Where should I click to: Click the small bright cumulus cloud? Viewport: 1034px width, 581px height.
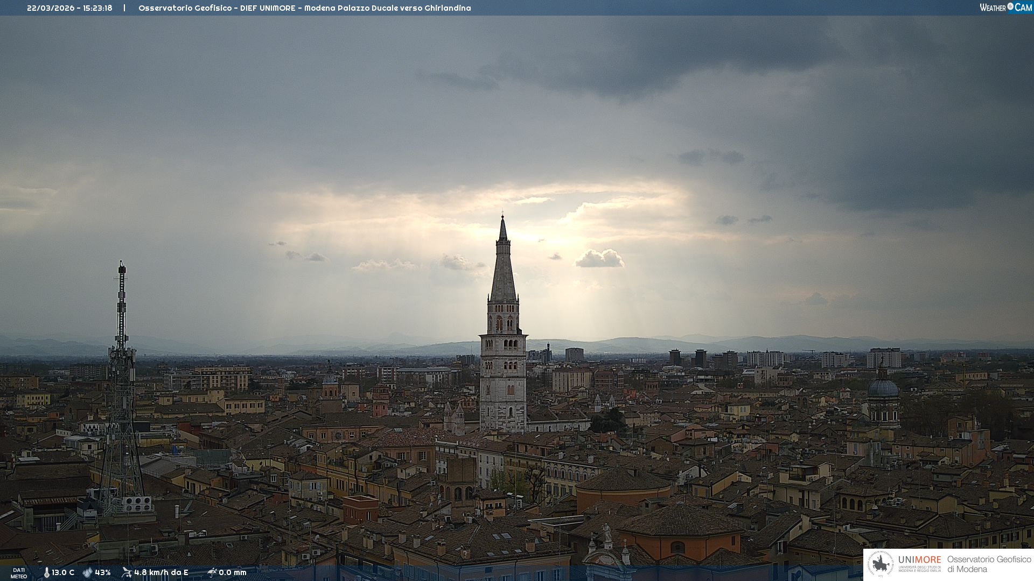(599, 259)
